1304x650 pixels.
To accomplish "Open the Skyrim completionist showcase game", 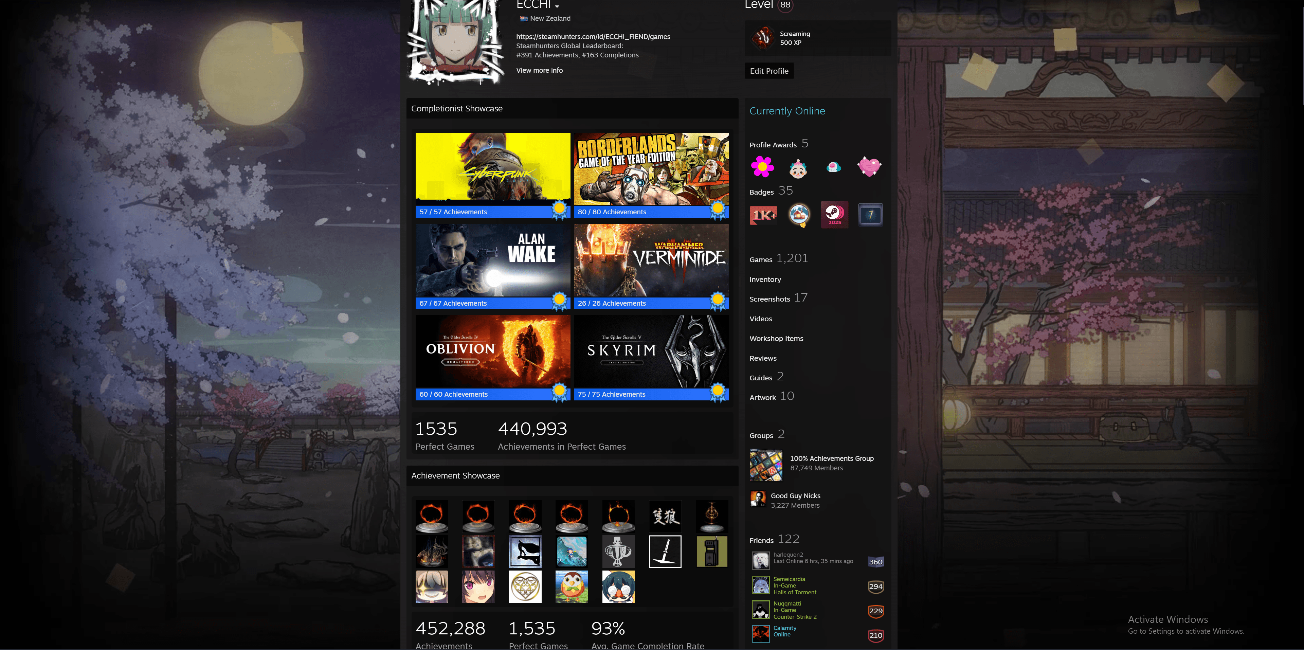I will (x=651, y=351).
